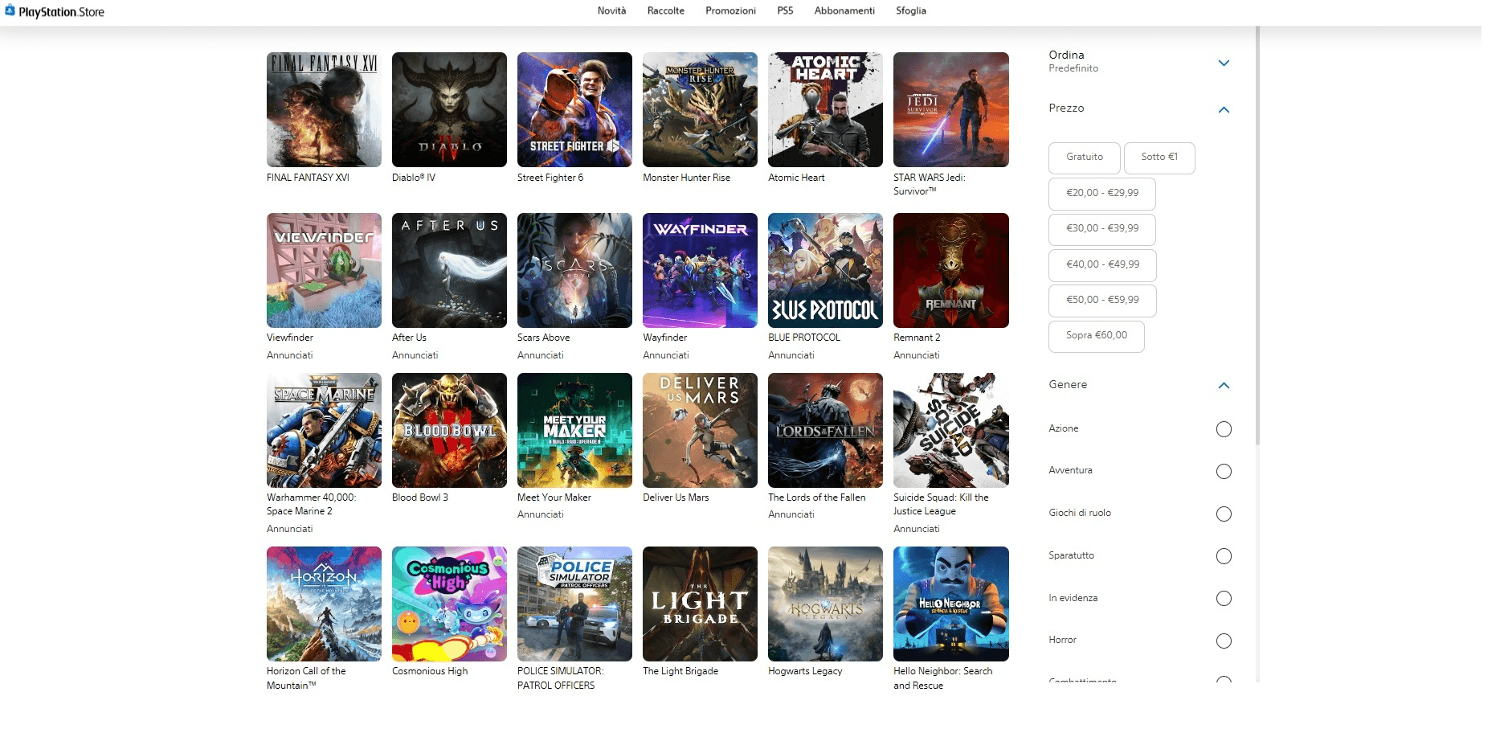Viewport: 1508px width, 737px height.
Task: Open the Street Fighter 6 cover thumbnail
Action: (x=574, y=109)
